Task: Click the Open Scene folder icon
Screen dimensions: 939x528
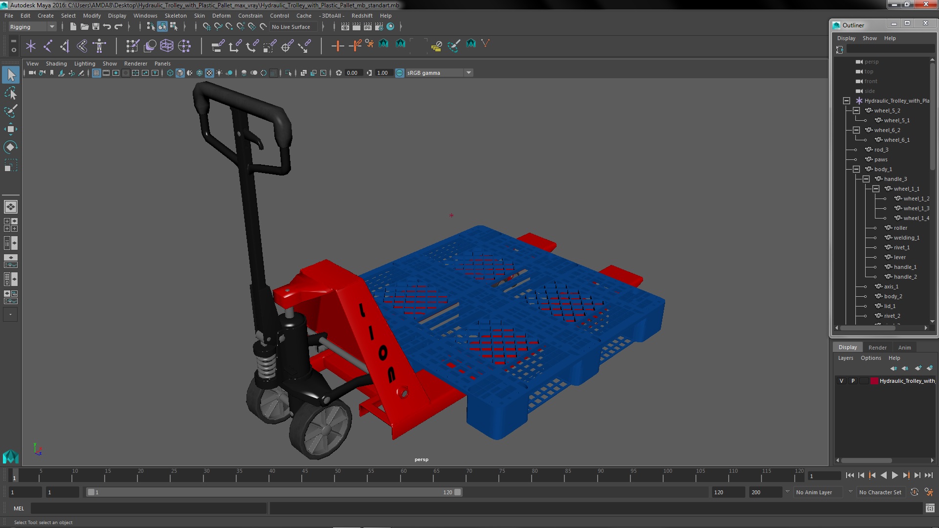Action: point(84,26)
